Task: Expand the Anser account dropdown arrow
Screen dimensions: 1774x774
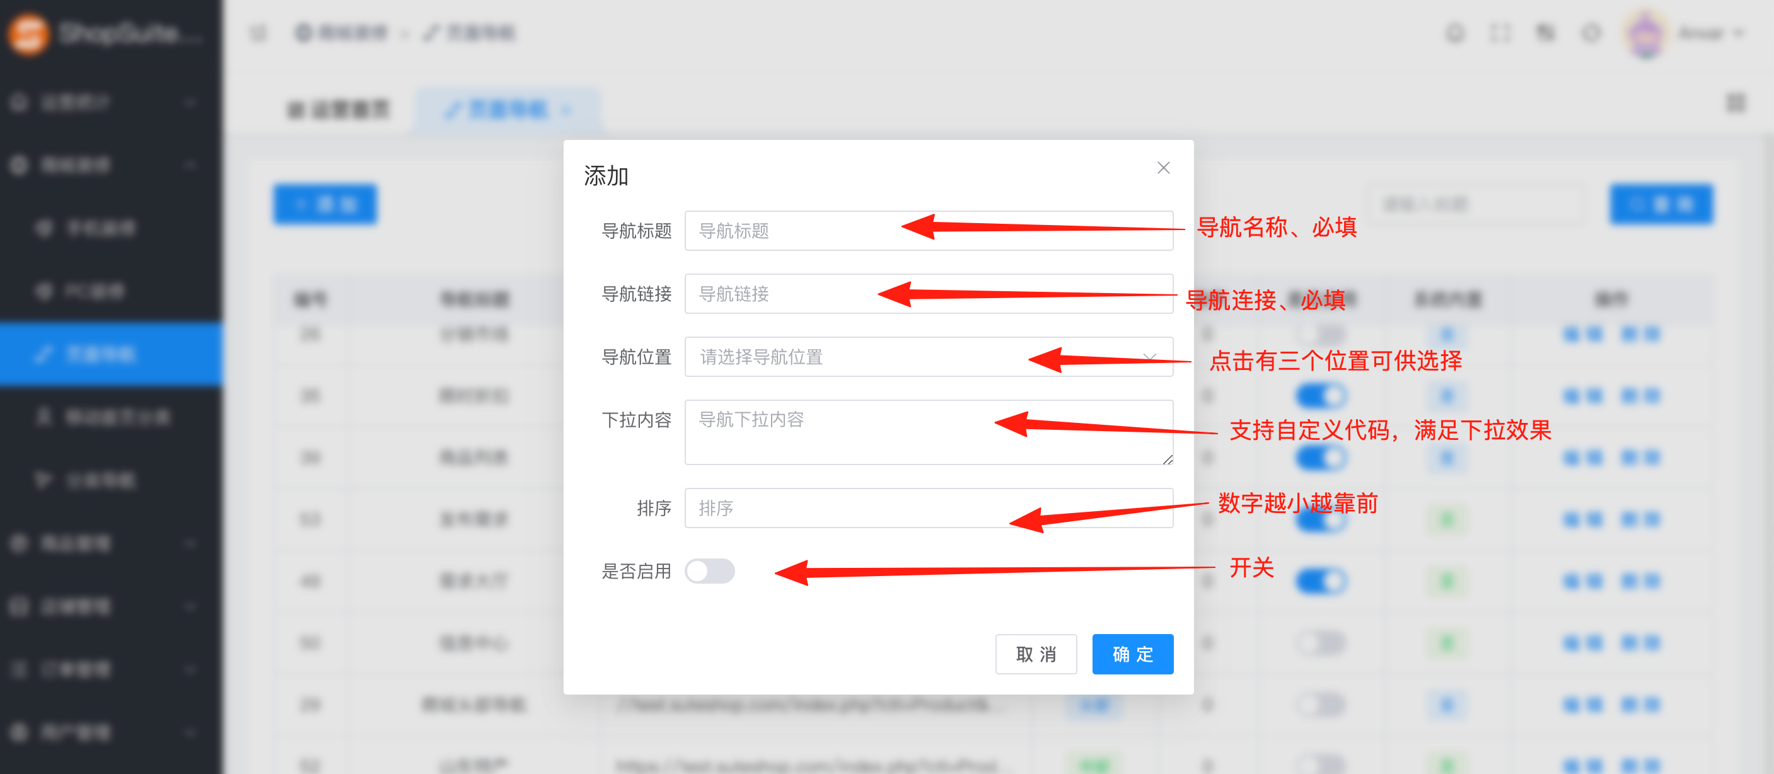Action: pos(1738,33)
